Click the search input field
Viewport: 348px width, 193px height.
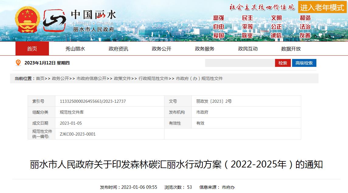(240, 63)
